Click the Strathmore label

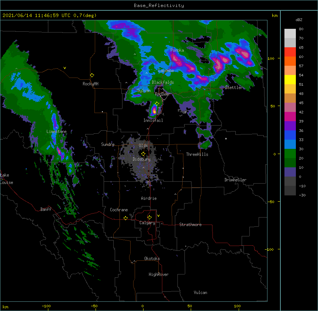(190, 225)
